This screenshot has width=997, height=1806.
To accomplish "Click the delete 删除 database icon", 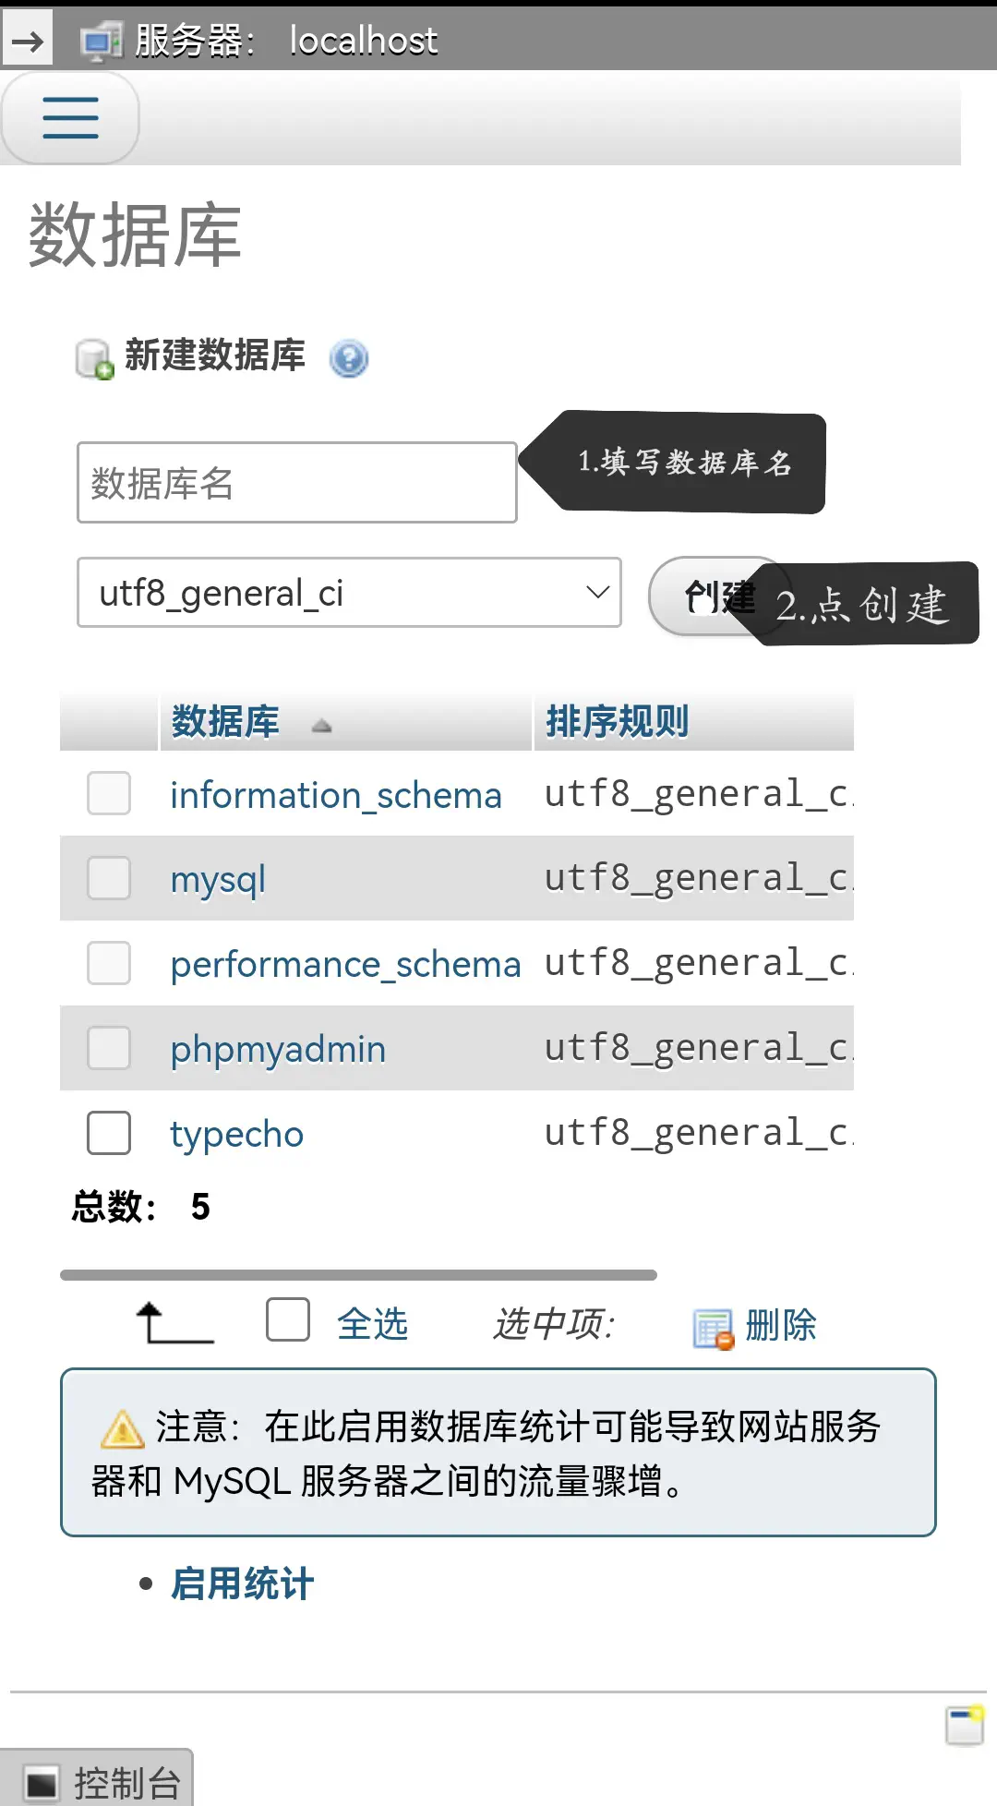I will coord(713,1329).
